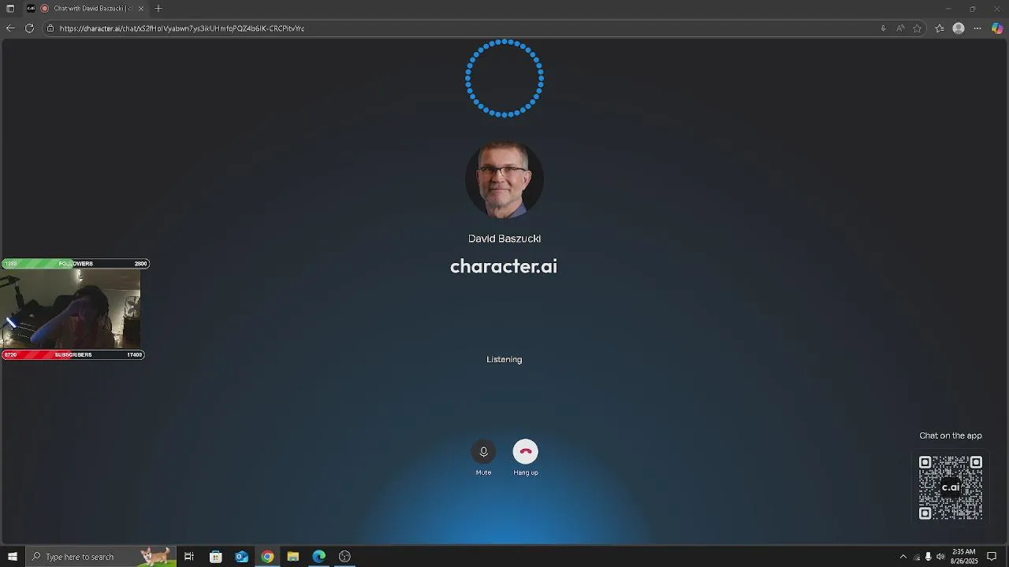Screen dimensions: 1009x567
Task: Show hidden system tray icons
Action: (903, 557)
